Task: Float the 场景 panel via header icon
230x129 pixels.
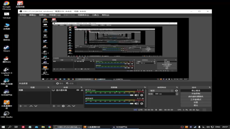Action: click(48, 87)
